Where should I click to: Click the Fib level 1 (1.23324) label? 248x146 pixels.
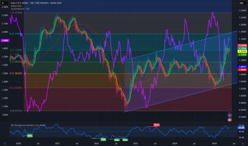(16, 13)
